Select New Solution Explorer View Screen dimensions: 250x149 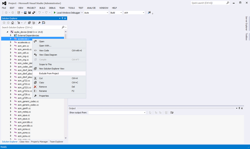click(x=59, y=69)
